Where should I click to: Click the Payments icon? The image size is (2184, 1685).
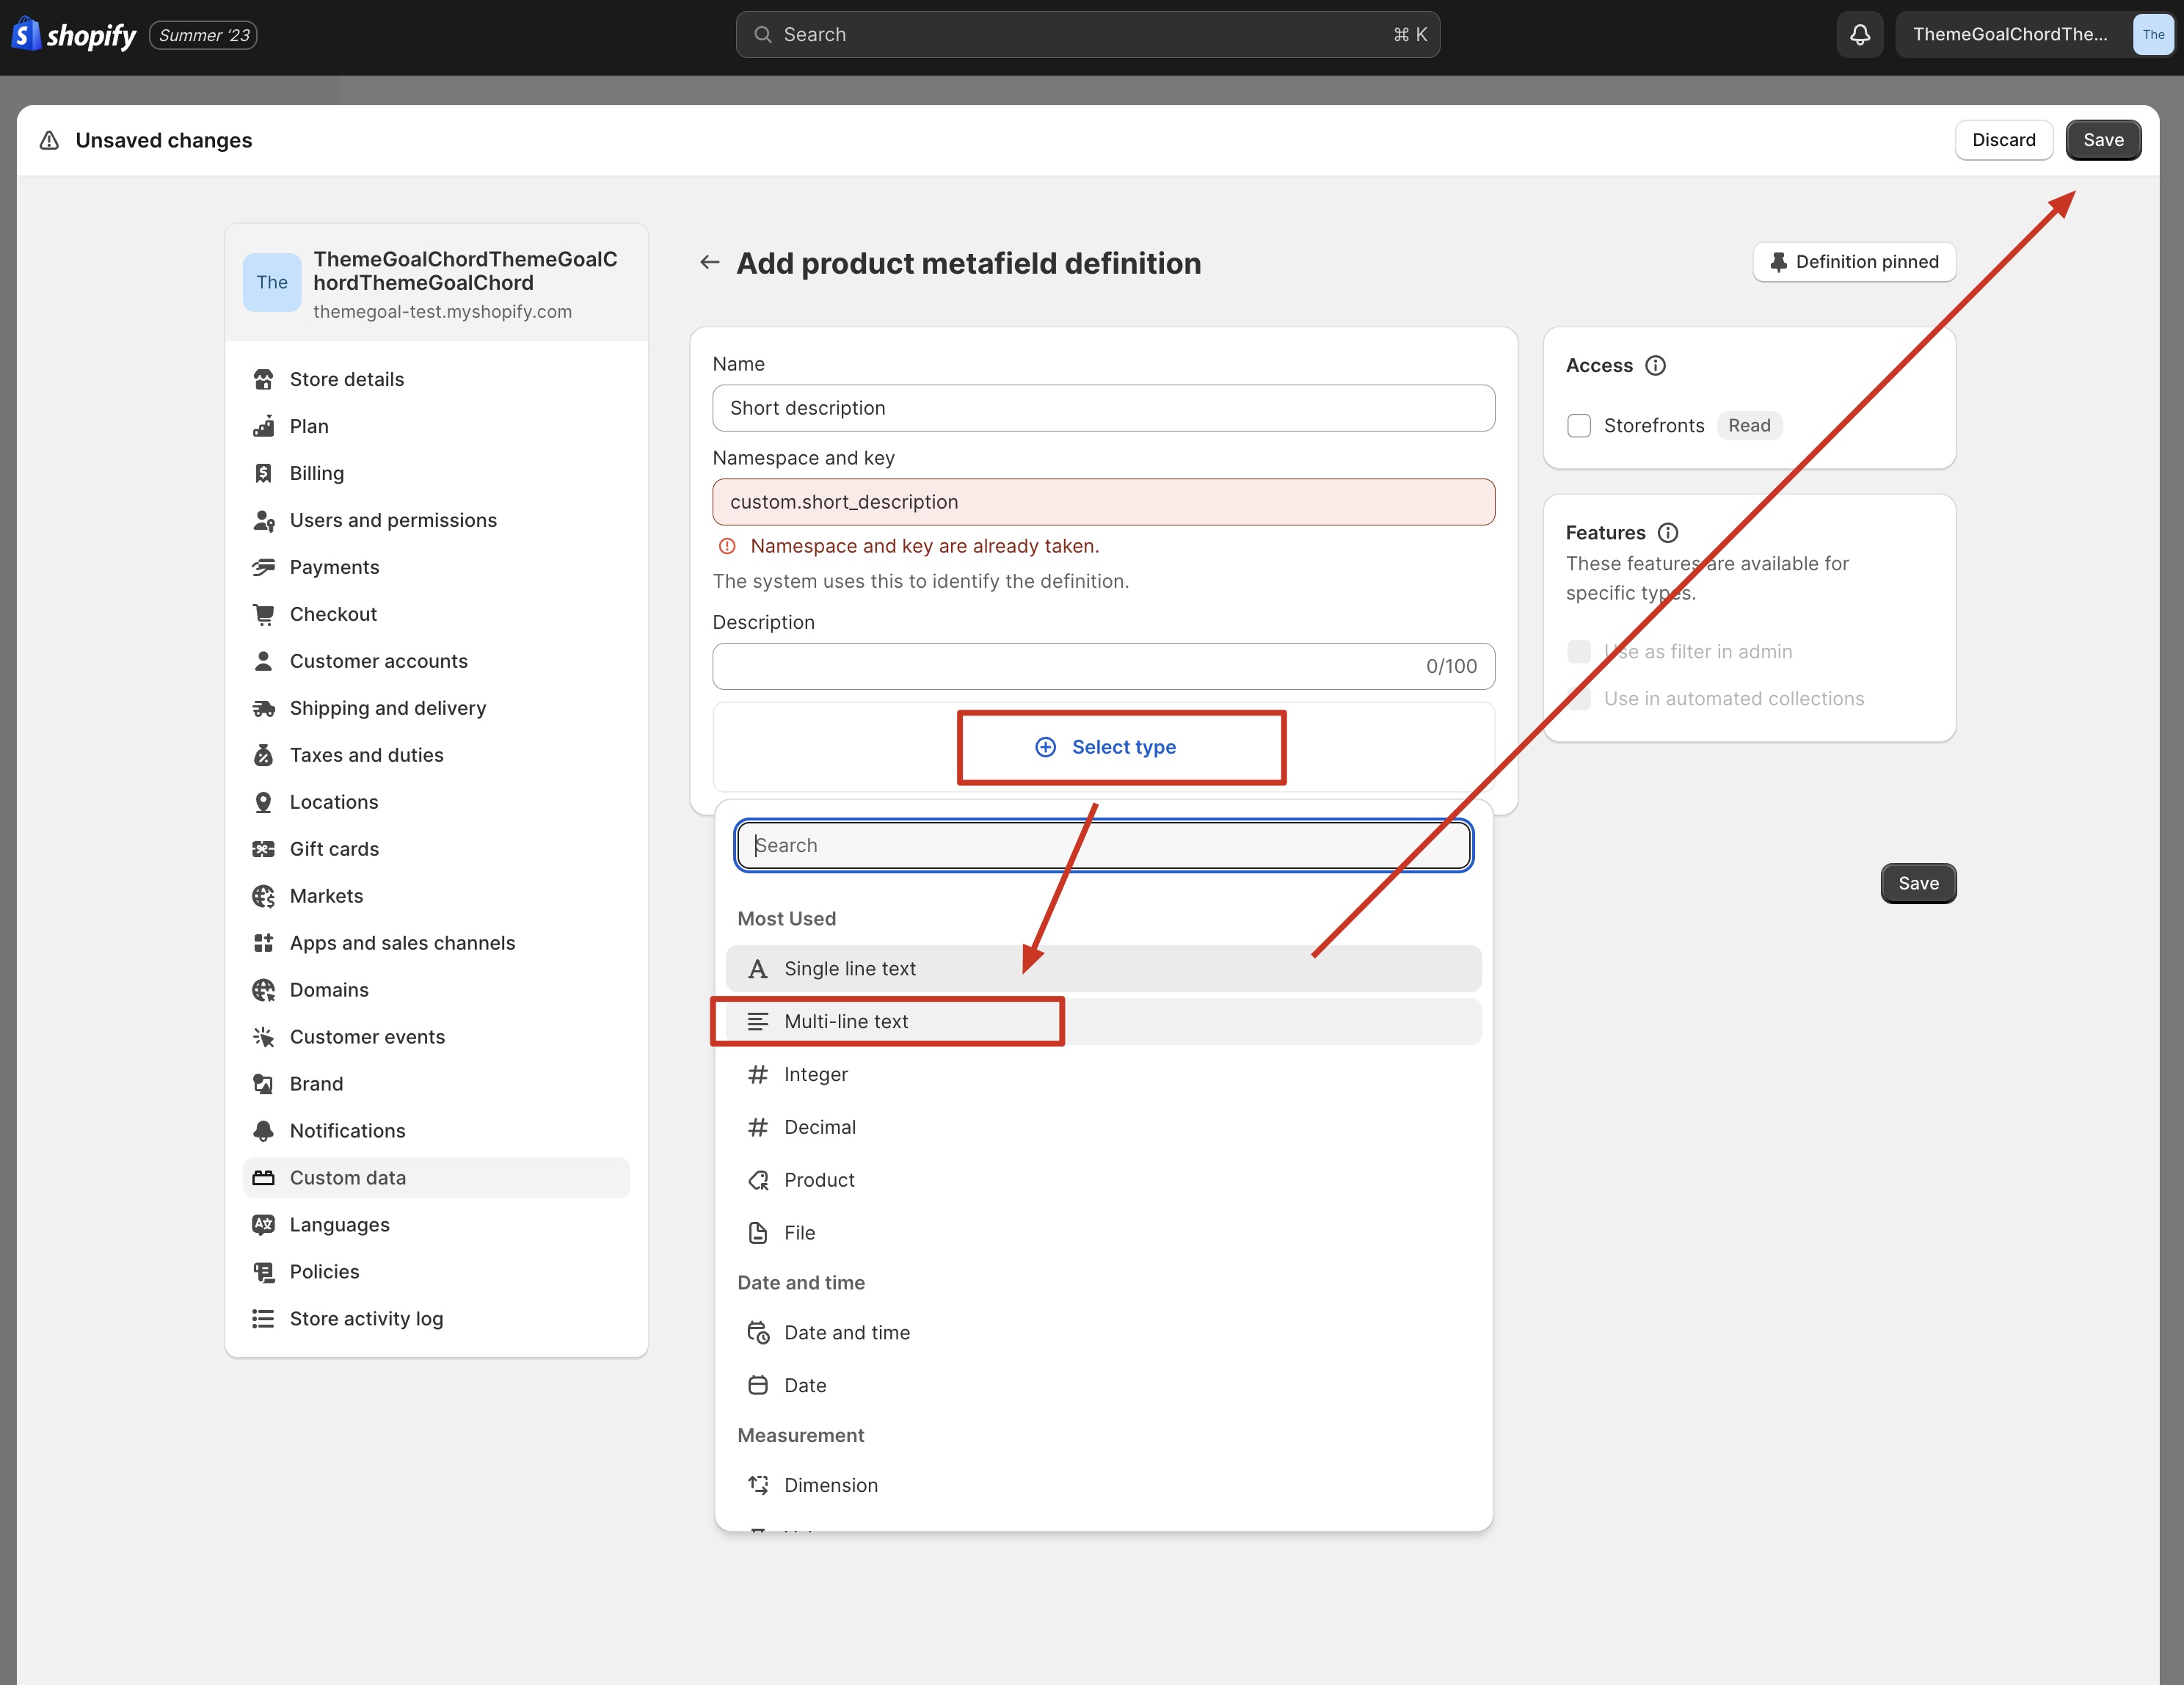[x=264, y=568]
